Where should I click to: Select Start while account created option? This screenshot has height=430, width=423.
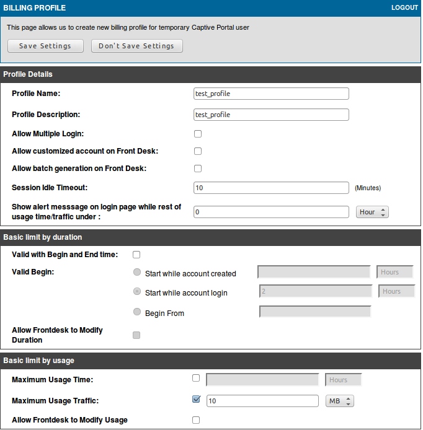[x=137, y=272]
